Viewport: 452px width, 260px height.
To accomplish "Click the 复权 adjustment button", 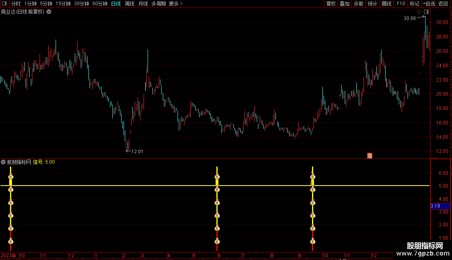I will pyautogui.click(x=331, y=4).
